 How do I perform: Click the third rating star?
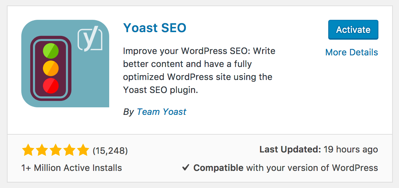point(56,150)
